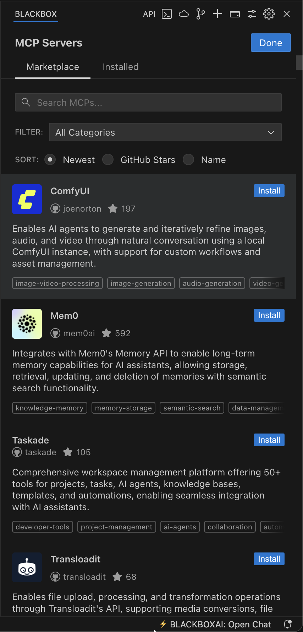This screenshot has height=632, width=303.
Task: Click the API button in the header
Action: pos(149,14)
